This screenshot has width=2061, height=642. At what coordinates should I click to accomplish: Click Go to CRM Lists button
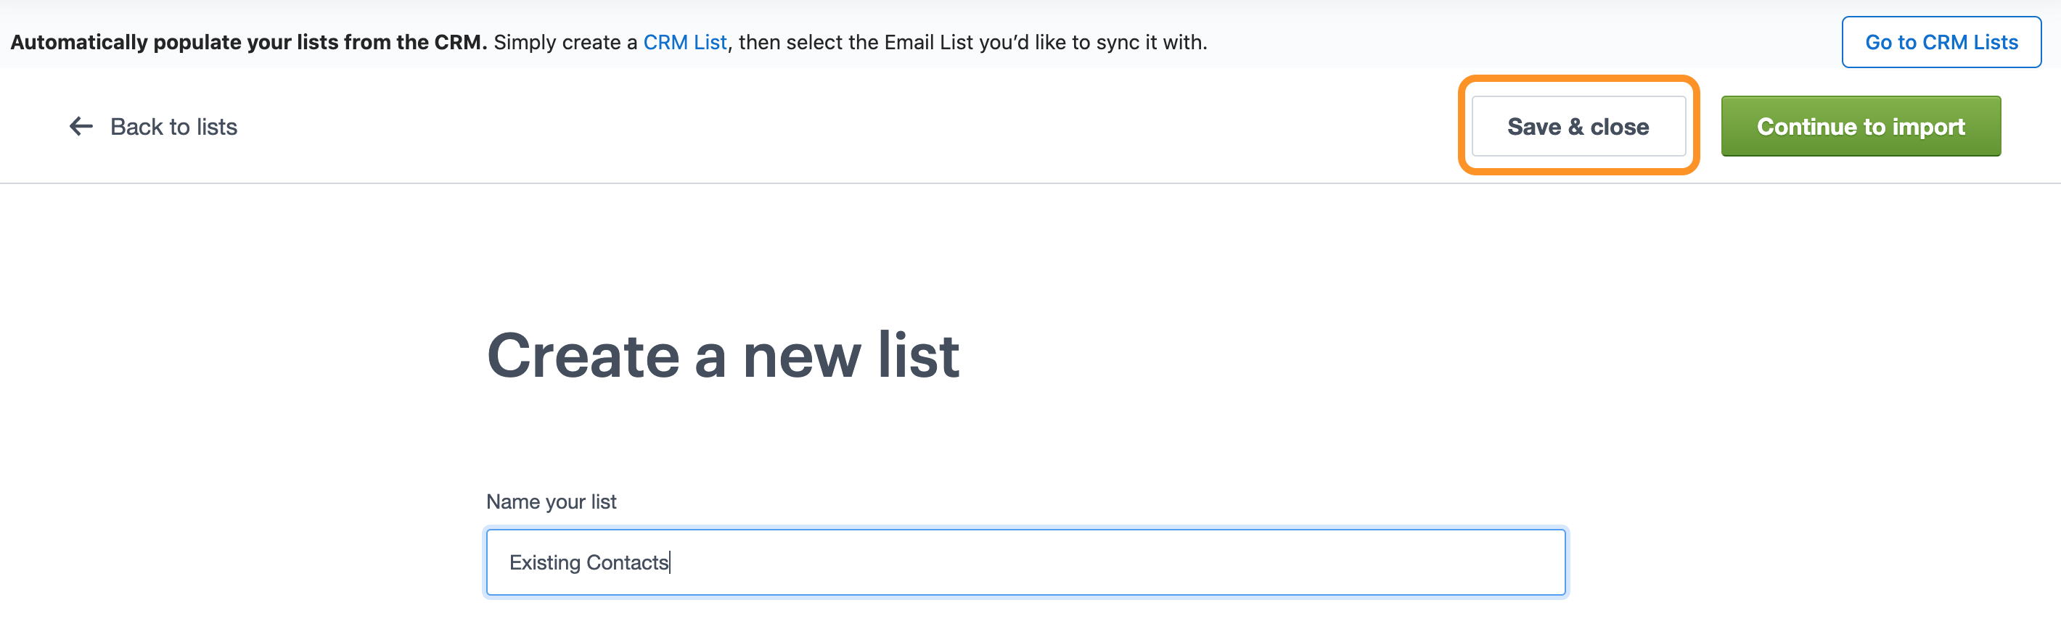1941,42
